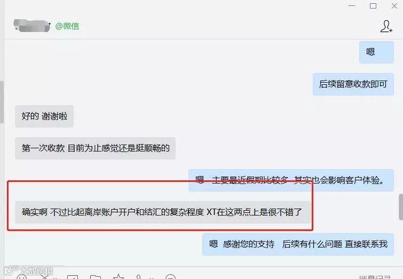Open the send image icon
This screenshot has width=403, height=279.
pos(73,277)
